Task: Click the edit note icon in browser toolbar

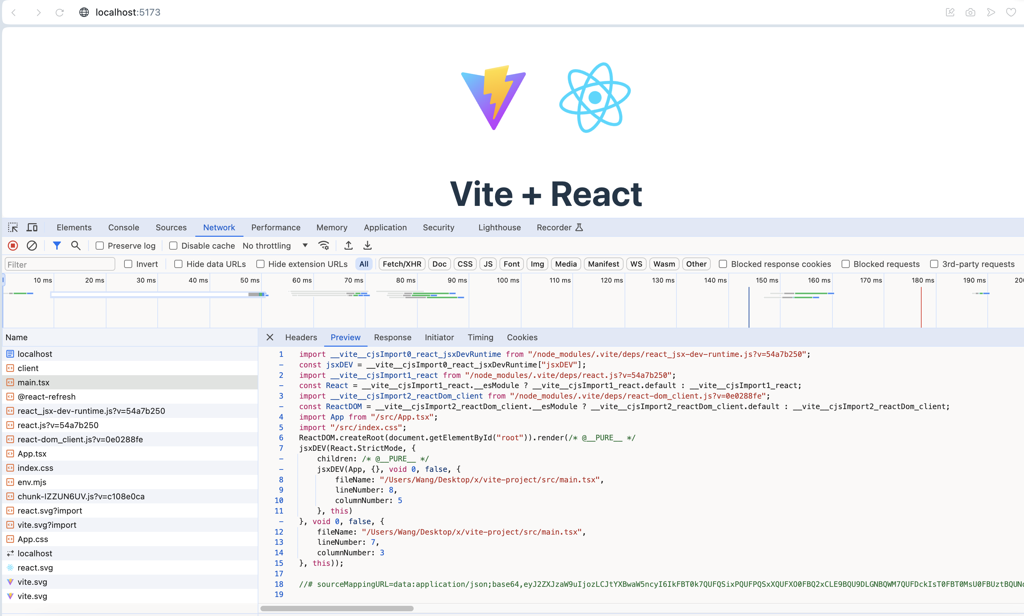Action: tap(950, 13)
